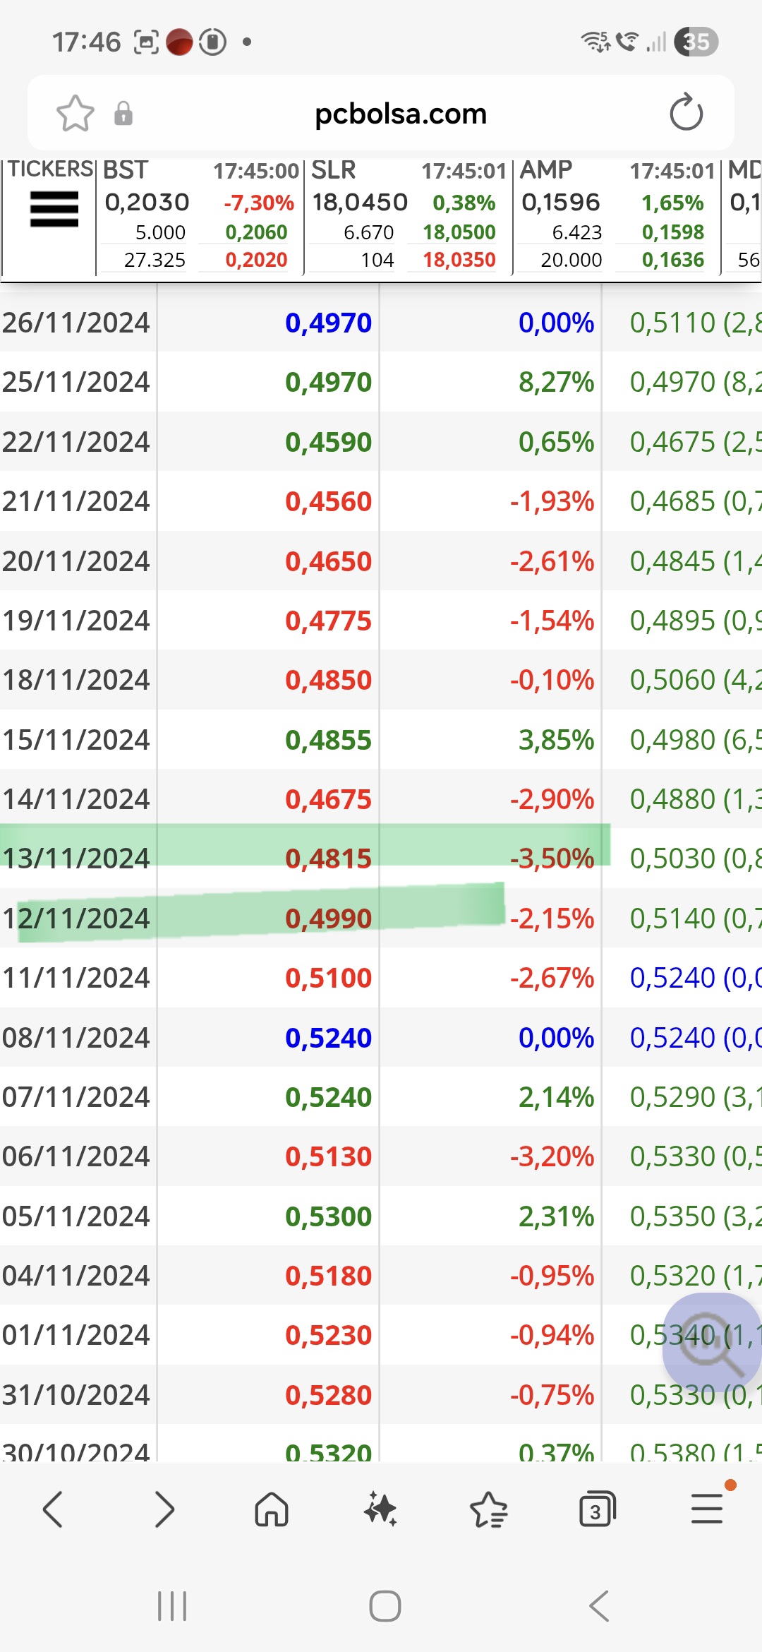This screenshot has height=1652, width=762.
Task: Open browser home page icon
Action: [272, 1510]
